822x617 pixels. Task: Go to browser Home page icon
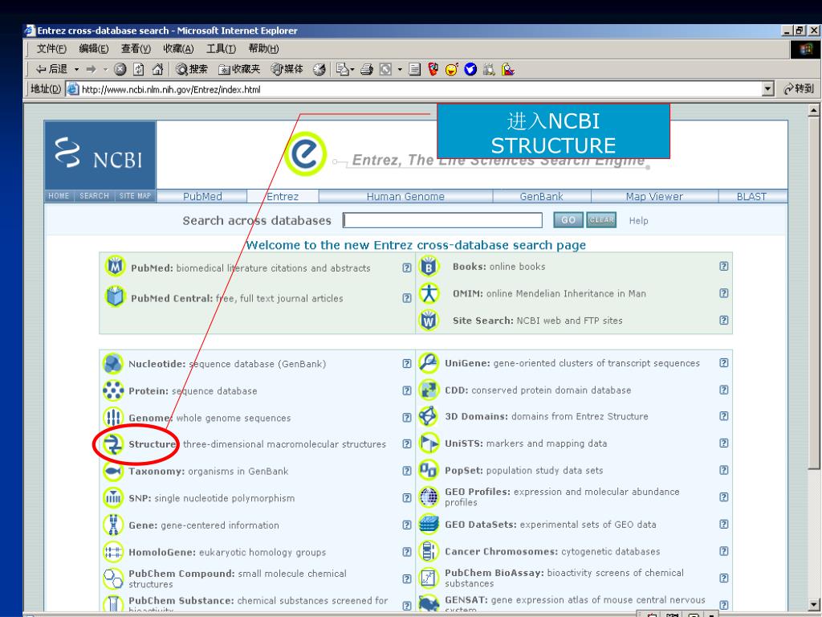point(157,69)
